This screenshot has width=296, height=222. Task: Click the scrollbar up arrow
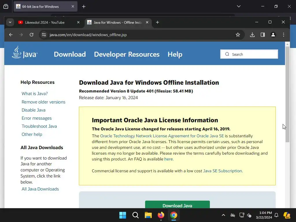(x=287, y=44)
